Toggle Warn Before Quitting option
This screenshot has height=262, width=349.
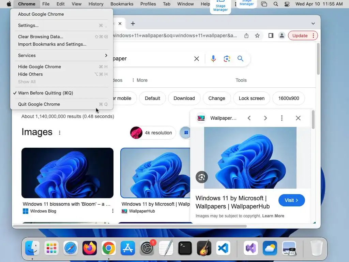tap(62, 93)
